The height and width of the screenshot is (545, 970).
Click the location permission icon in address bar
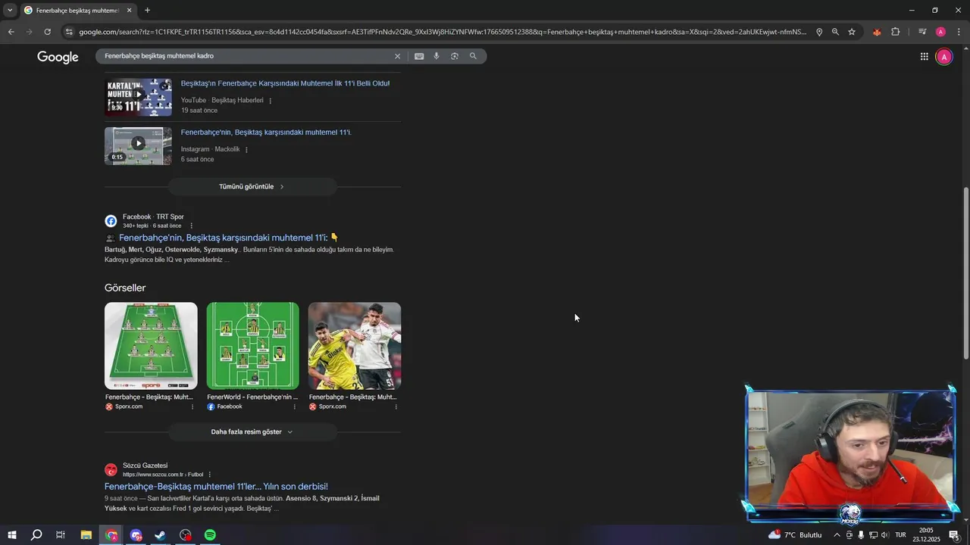pyautogui.click(x=819, y=32)
